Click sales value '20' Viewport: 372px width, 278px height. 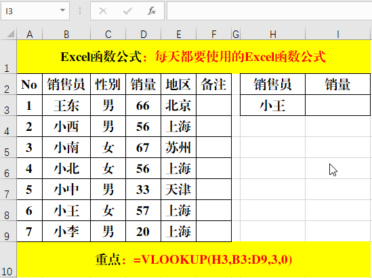143,231
